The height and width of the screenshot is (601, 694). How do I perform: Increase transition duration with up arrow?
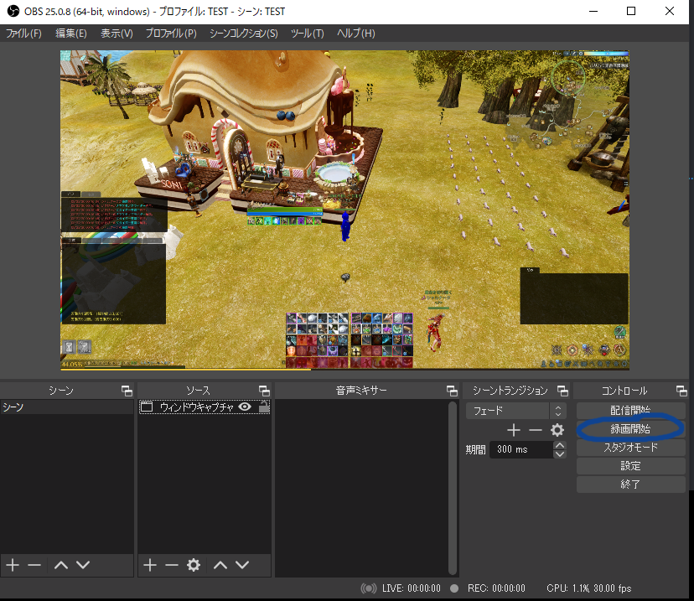tap(559, 445)
